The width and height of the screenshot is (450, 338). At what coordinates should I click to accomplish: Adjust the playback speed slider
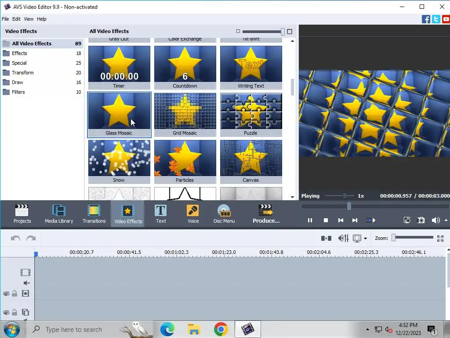click(x=345, y=196)
